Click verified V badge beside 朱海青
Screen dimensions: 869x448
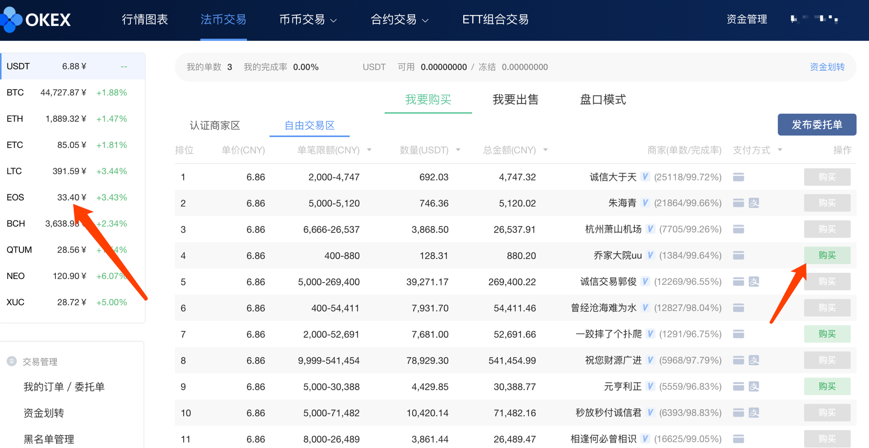pyautogui.click(x=645, y=203)
